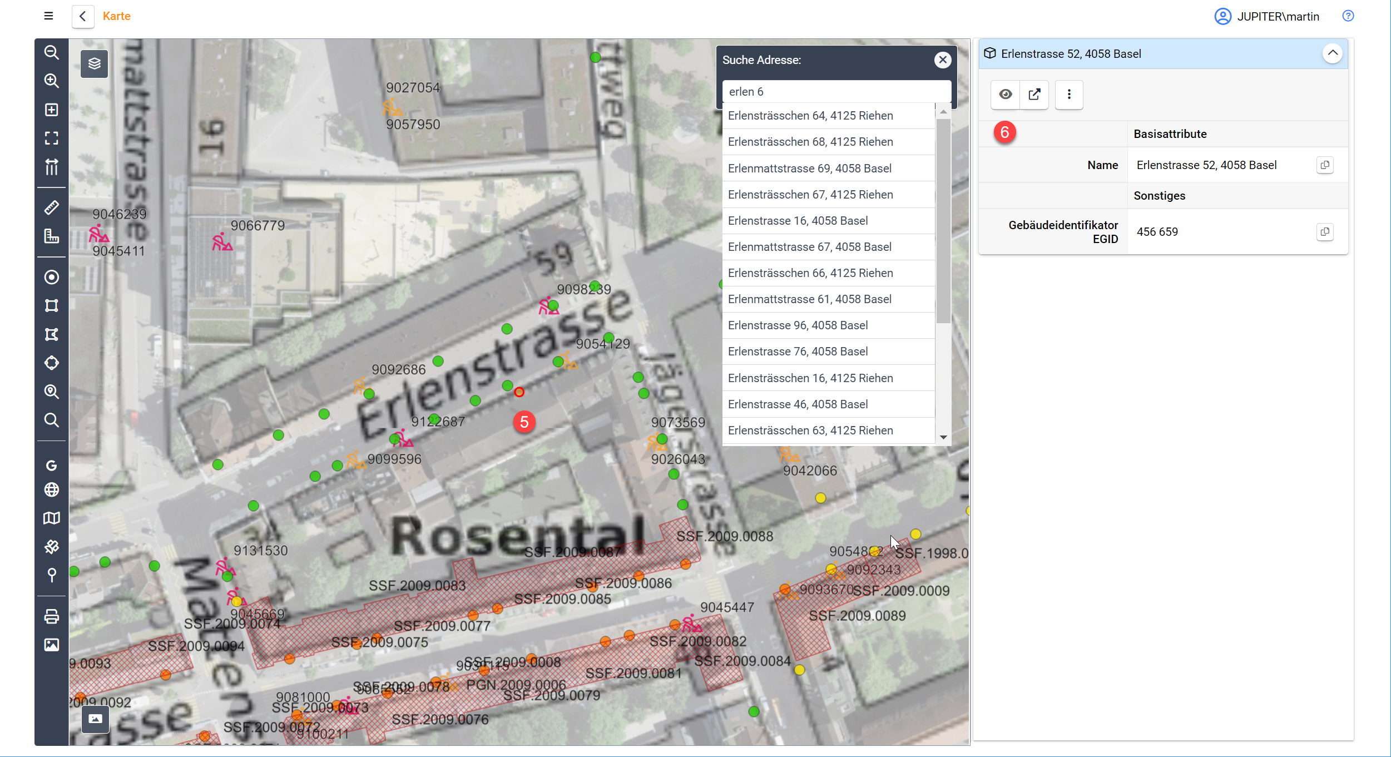This screenshot has height=757, width=1391.
Task: Select the rectangle selection tool
Action: [x=52, y=305]
